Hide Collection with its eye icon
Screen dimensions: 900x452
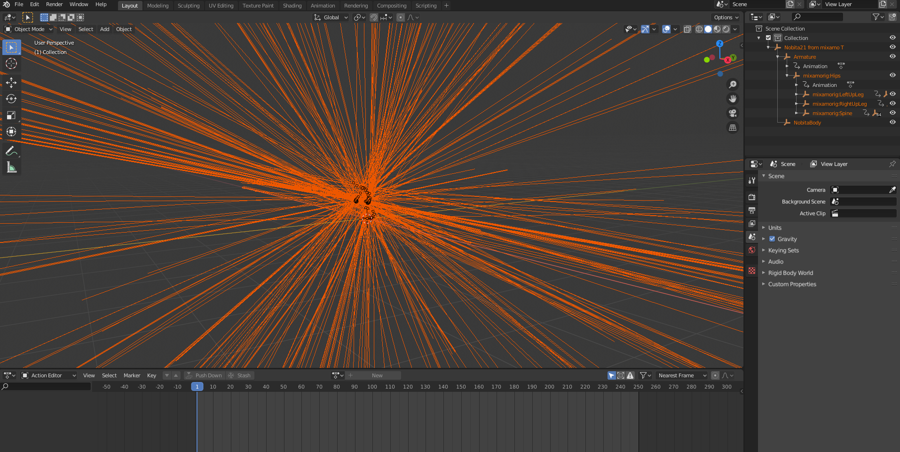coord(892,38)
